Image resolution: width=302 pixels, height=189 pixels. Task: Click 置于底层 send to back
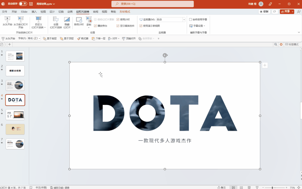50,39
